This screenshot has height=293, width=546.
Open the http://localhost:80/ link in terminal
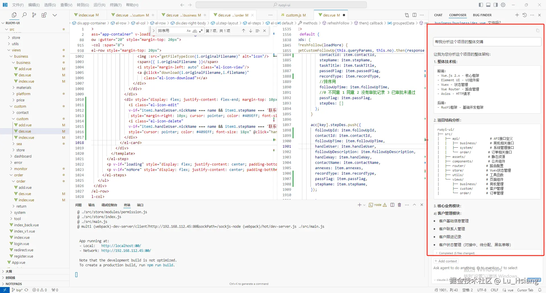pos(121,246)
